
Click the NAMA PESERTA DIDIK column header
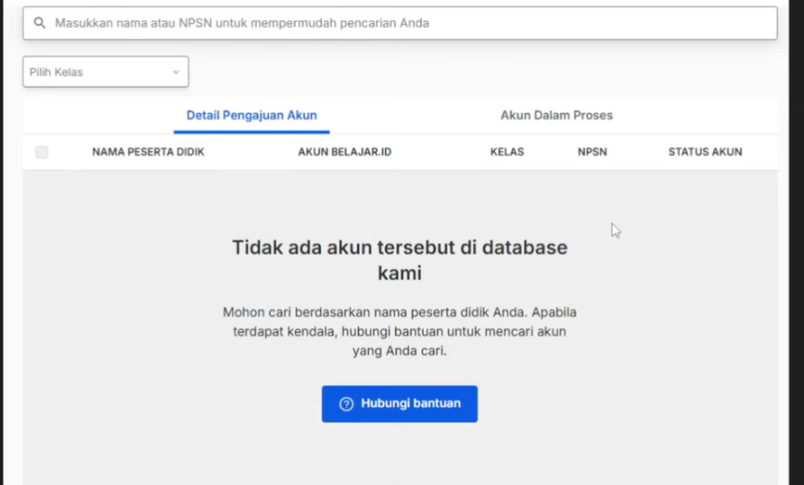pos(148,152)
